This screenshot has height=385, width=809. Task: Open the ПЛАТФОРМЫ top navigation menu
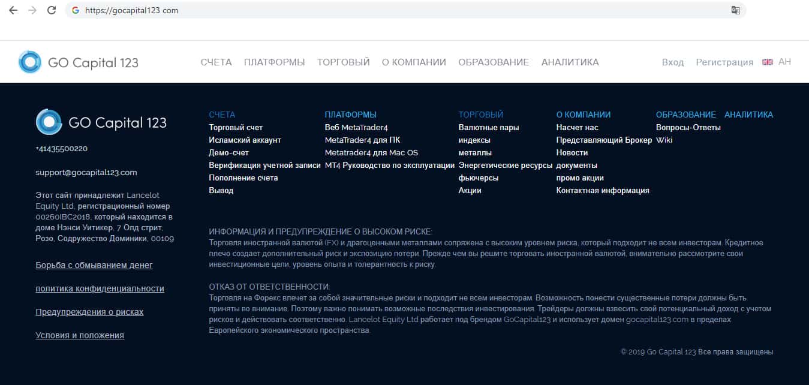[274, 62]
